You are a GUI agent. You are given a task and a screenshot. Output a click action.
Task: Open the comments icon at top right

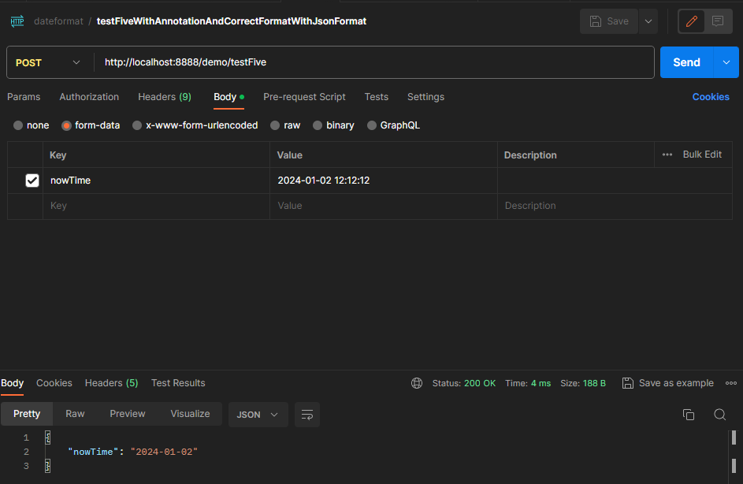click(717, 21)
